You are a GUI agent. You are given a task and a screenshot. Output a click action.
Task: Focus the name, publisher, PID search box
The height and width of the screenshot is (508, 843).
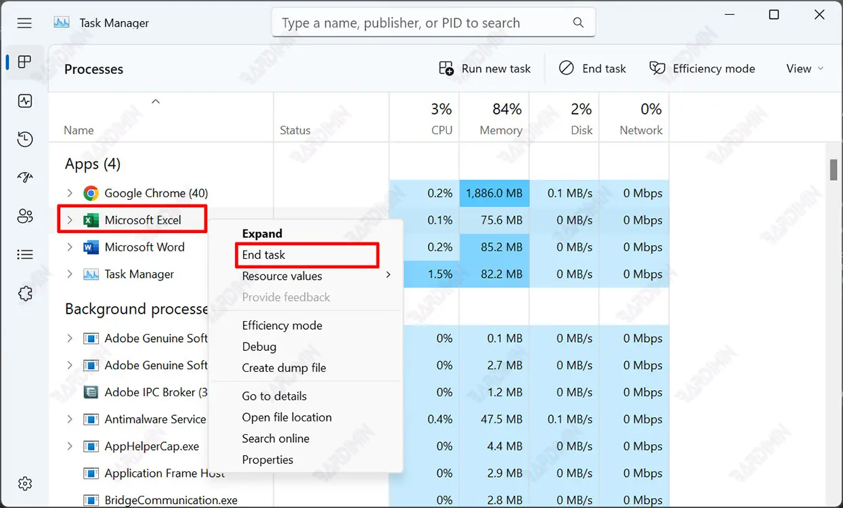point(425,23)
